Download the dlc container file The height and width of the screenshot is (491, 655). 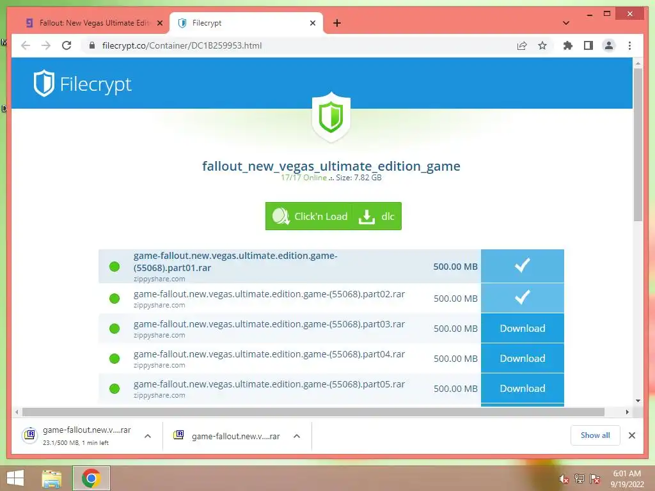click(x=377, y=216)
